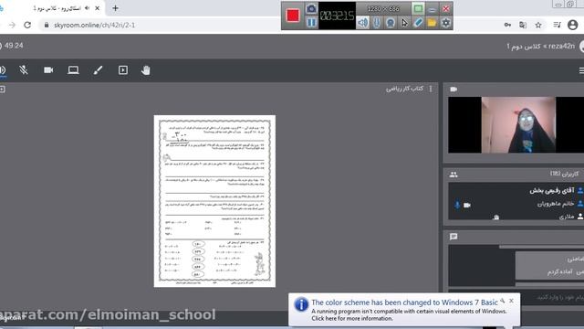Open recorder drawing pen tool
The height and width of the screenshot is (329, 584).
click(x=418, y=23)
